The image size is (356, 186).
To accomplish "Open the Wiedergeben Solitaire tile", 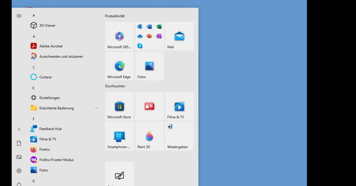I will point(179,136).
